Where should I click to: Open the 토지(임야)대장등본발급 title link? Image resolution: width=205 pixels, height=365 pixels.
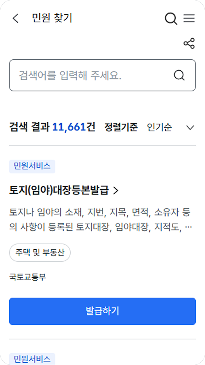click(59, 190)
